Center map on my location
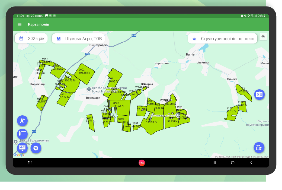 (263, 37)
